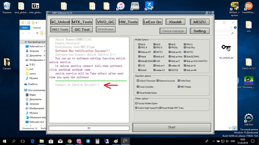Open the Odin3 v3.13.1 folder
The image size is (259, 145).
pyautogui.click(x=249, y=64)
